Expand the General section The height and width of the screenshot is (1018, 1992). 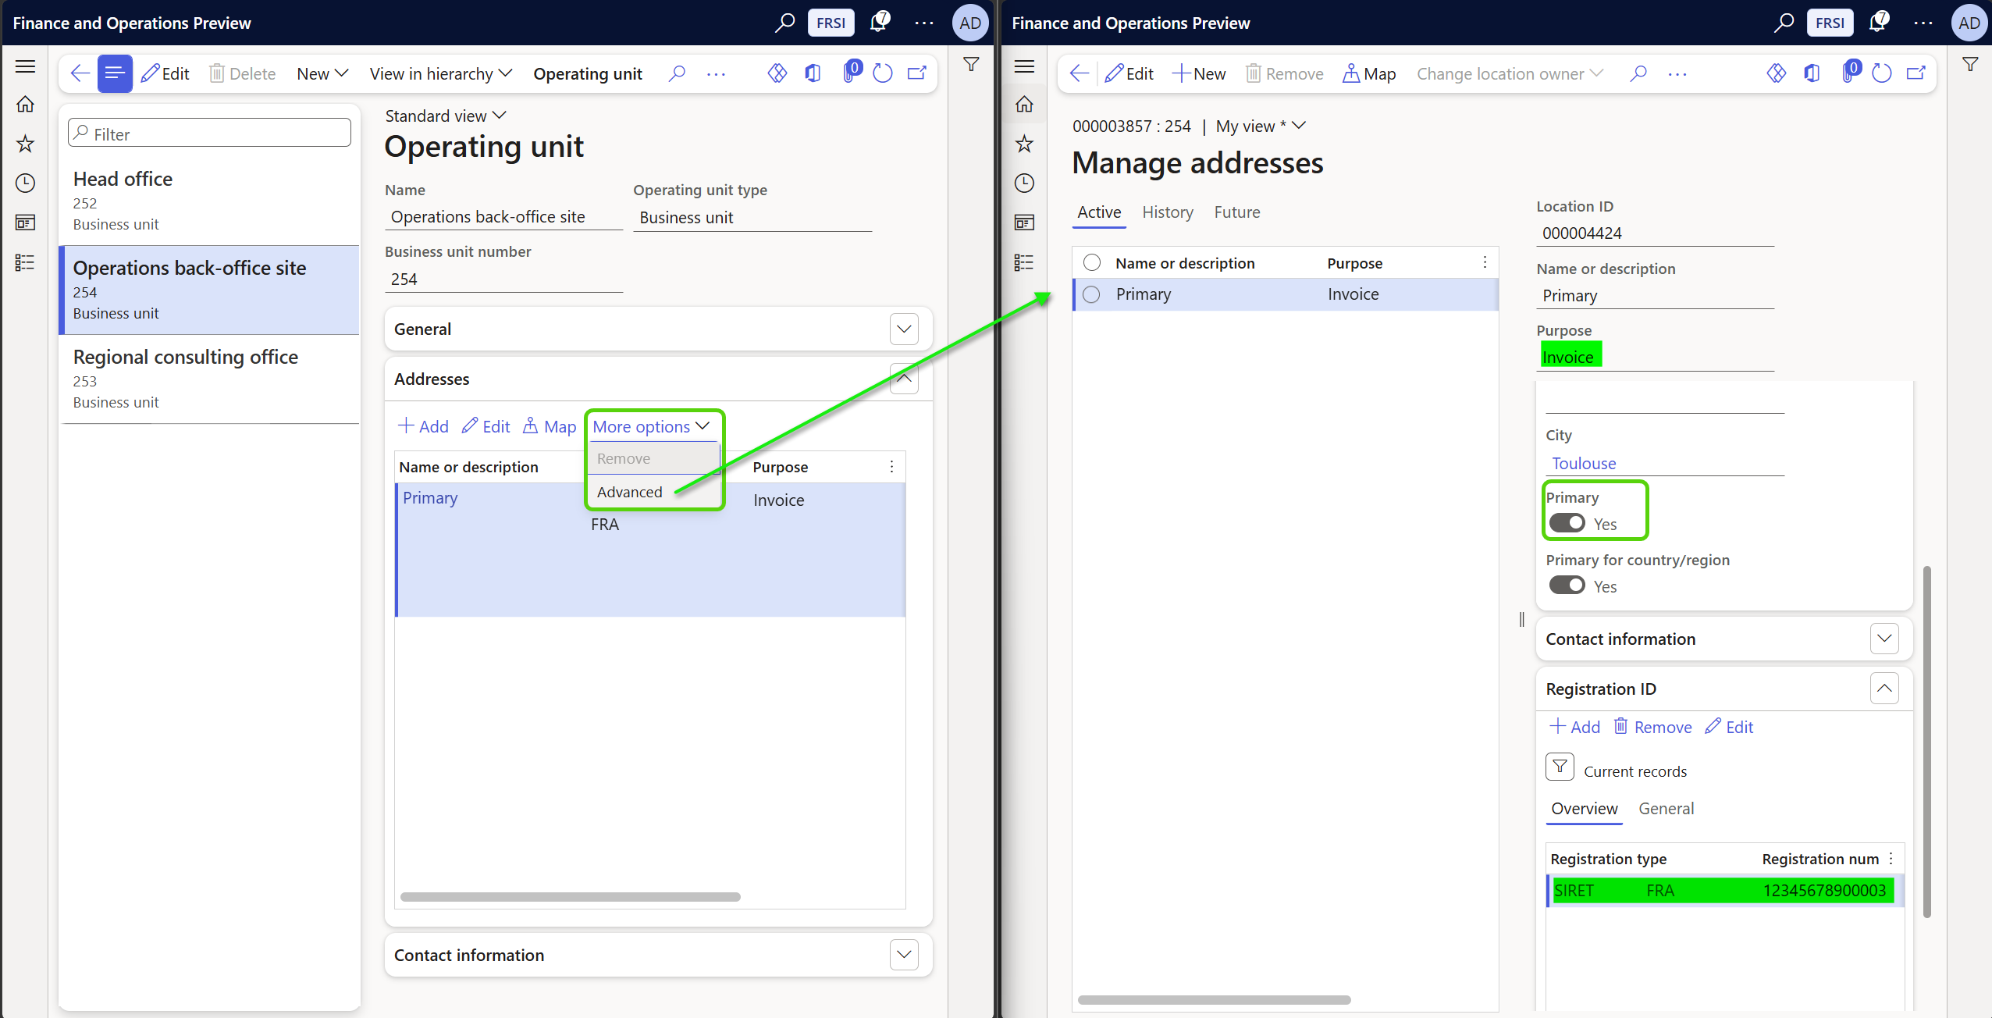pos(904,329)
